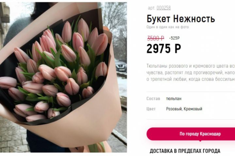Screen dimensions: 235x156
Task: Click article number 000258 link
Action: [164, 8]
